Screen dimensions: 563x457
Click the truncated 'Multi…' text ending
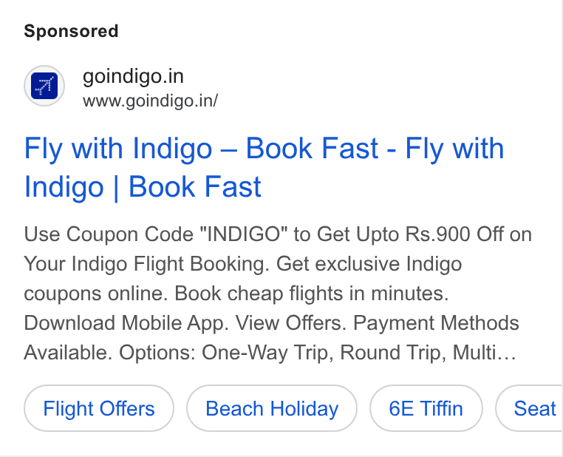point(485,353)
